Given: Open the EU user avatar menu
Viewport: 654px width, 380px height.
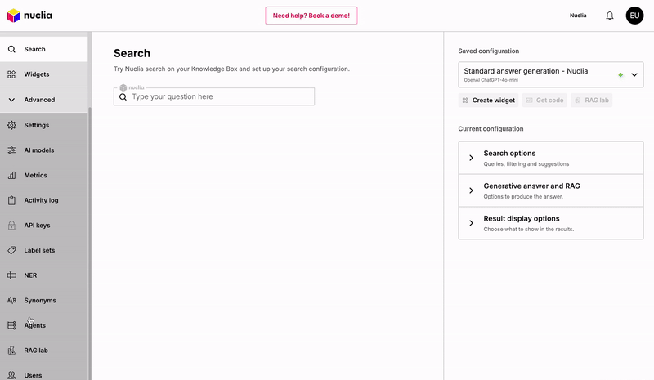Looking at the screenshot, I should [x=635, y=16].
